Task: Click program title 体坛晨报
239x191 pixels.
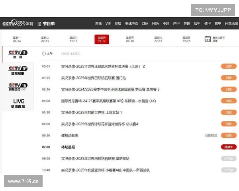Action: [x=68, y=147]
